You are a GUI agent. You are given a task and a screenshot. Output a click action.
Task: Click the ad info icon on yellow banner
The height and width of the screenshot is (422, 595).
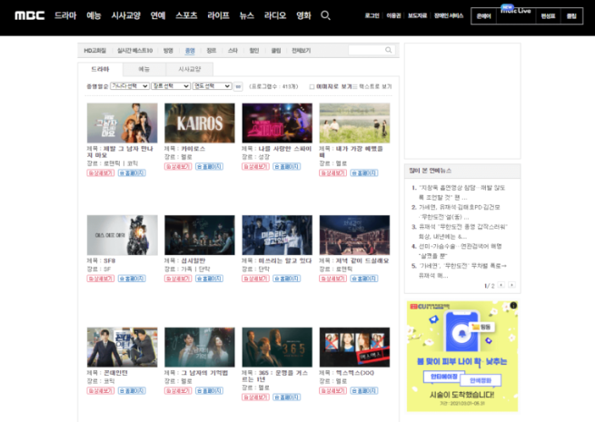(513, 306)
